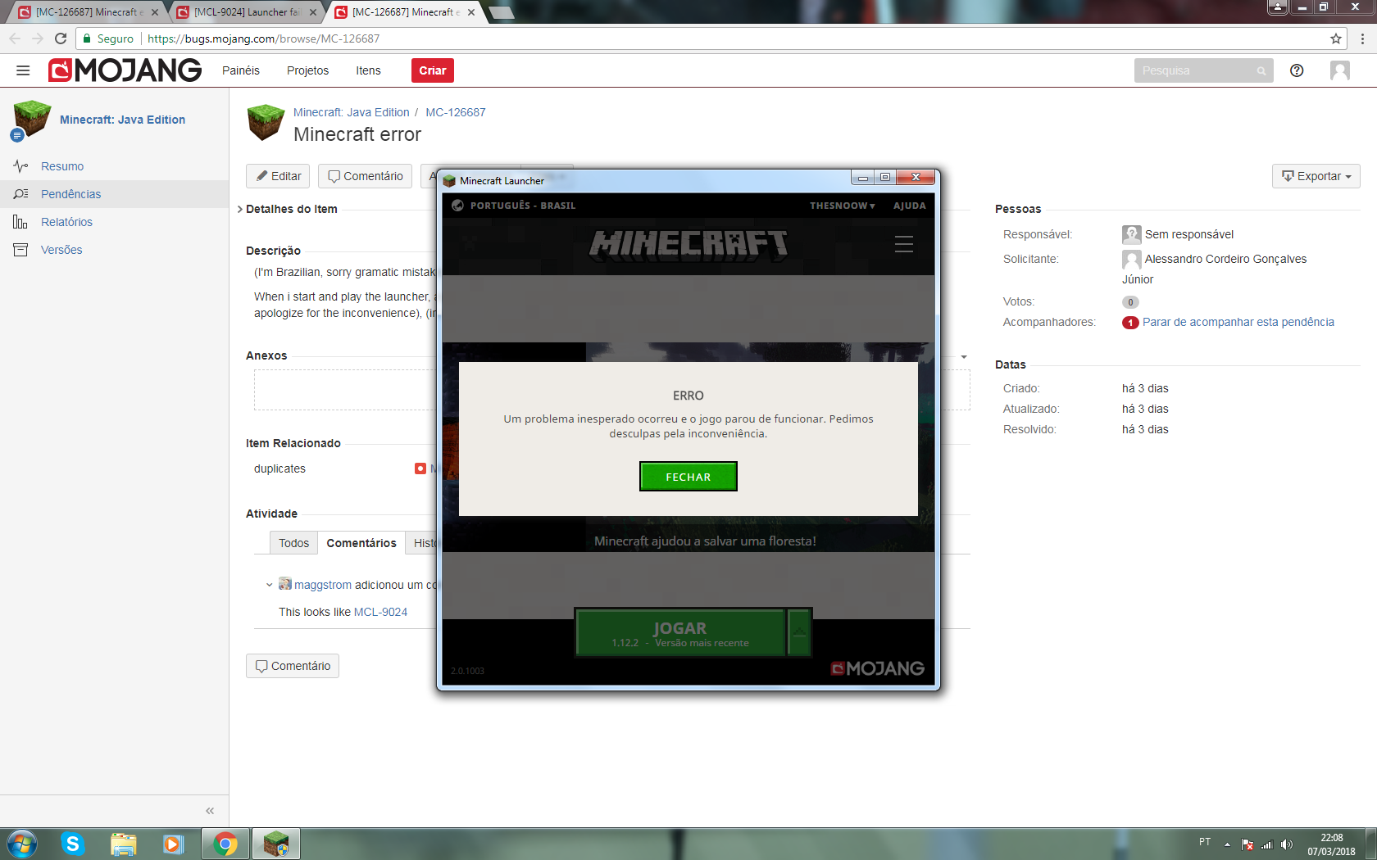The image size is (1377, 860).
Task: Open File Explorer from the taskbar
Action: [123, 844]
